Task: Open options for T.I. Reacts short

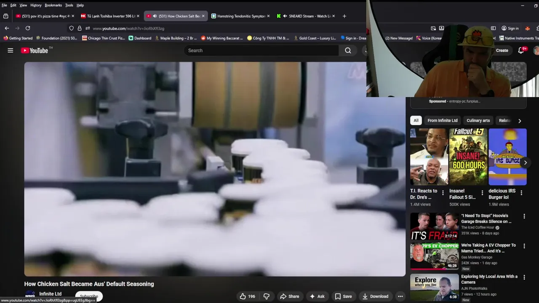Action: (443, 193)
